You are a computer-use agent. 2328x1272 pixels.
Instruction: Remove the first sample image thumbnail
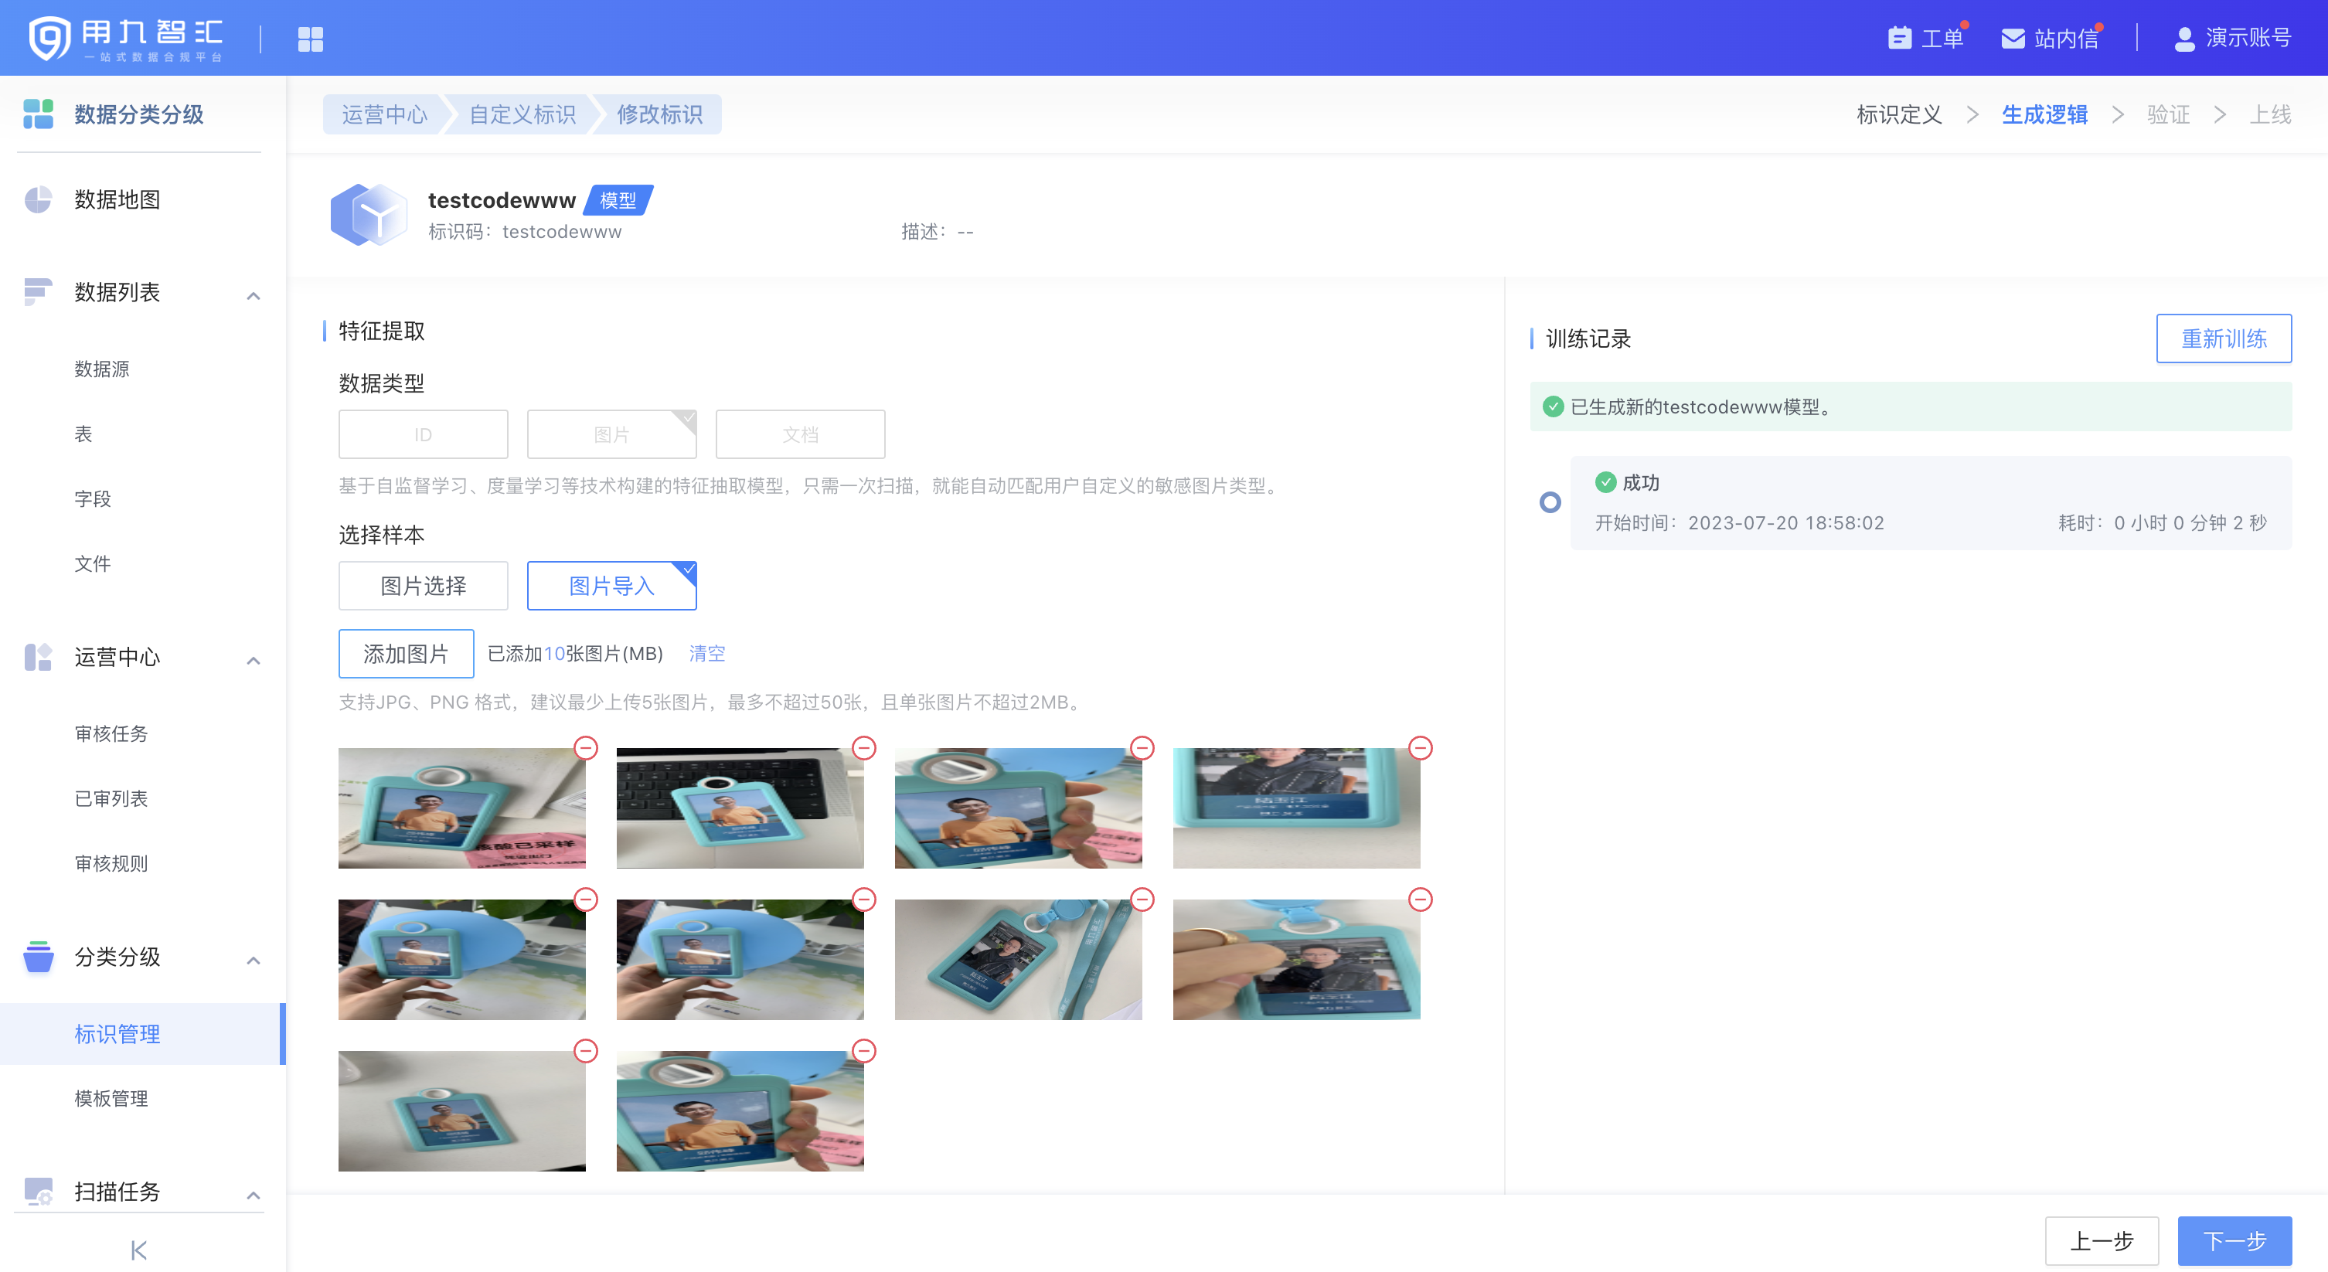point(586,748)
